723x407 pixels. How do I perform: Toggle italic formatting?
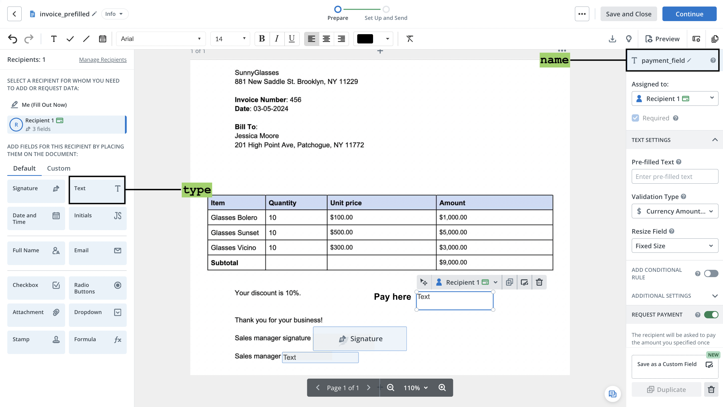click(x=277, y=39)
